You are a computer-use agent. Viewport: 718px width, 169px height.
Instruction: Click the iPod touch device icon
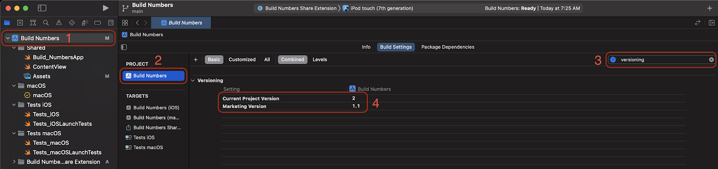point(346,8)
